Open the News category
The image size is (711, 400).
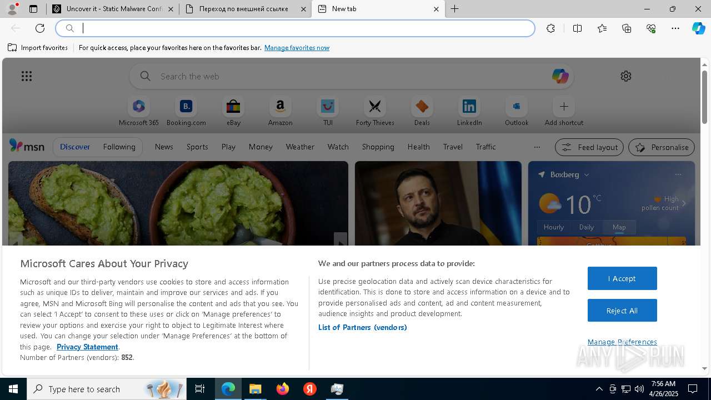(164, 147)
